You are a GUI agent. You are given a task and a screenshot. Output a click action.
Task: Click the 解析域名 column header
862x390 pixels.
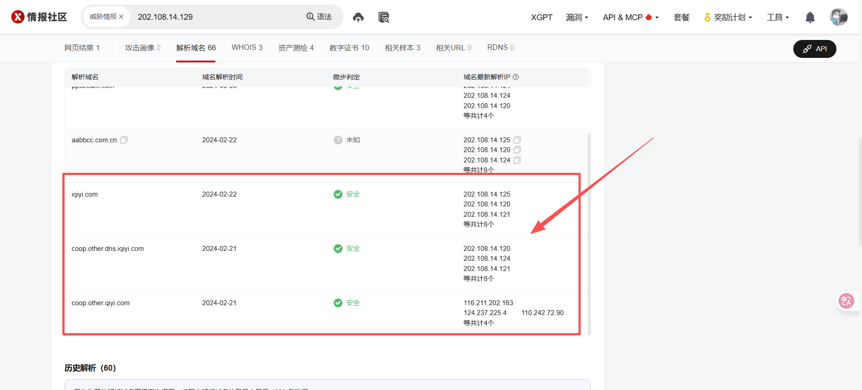[85, 77]
